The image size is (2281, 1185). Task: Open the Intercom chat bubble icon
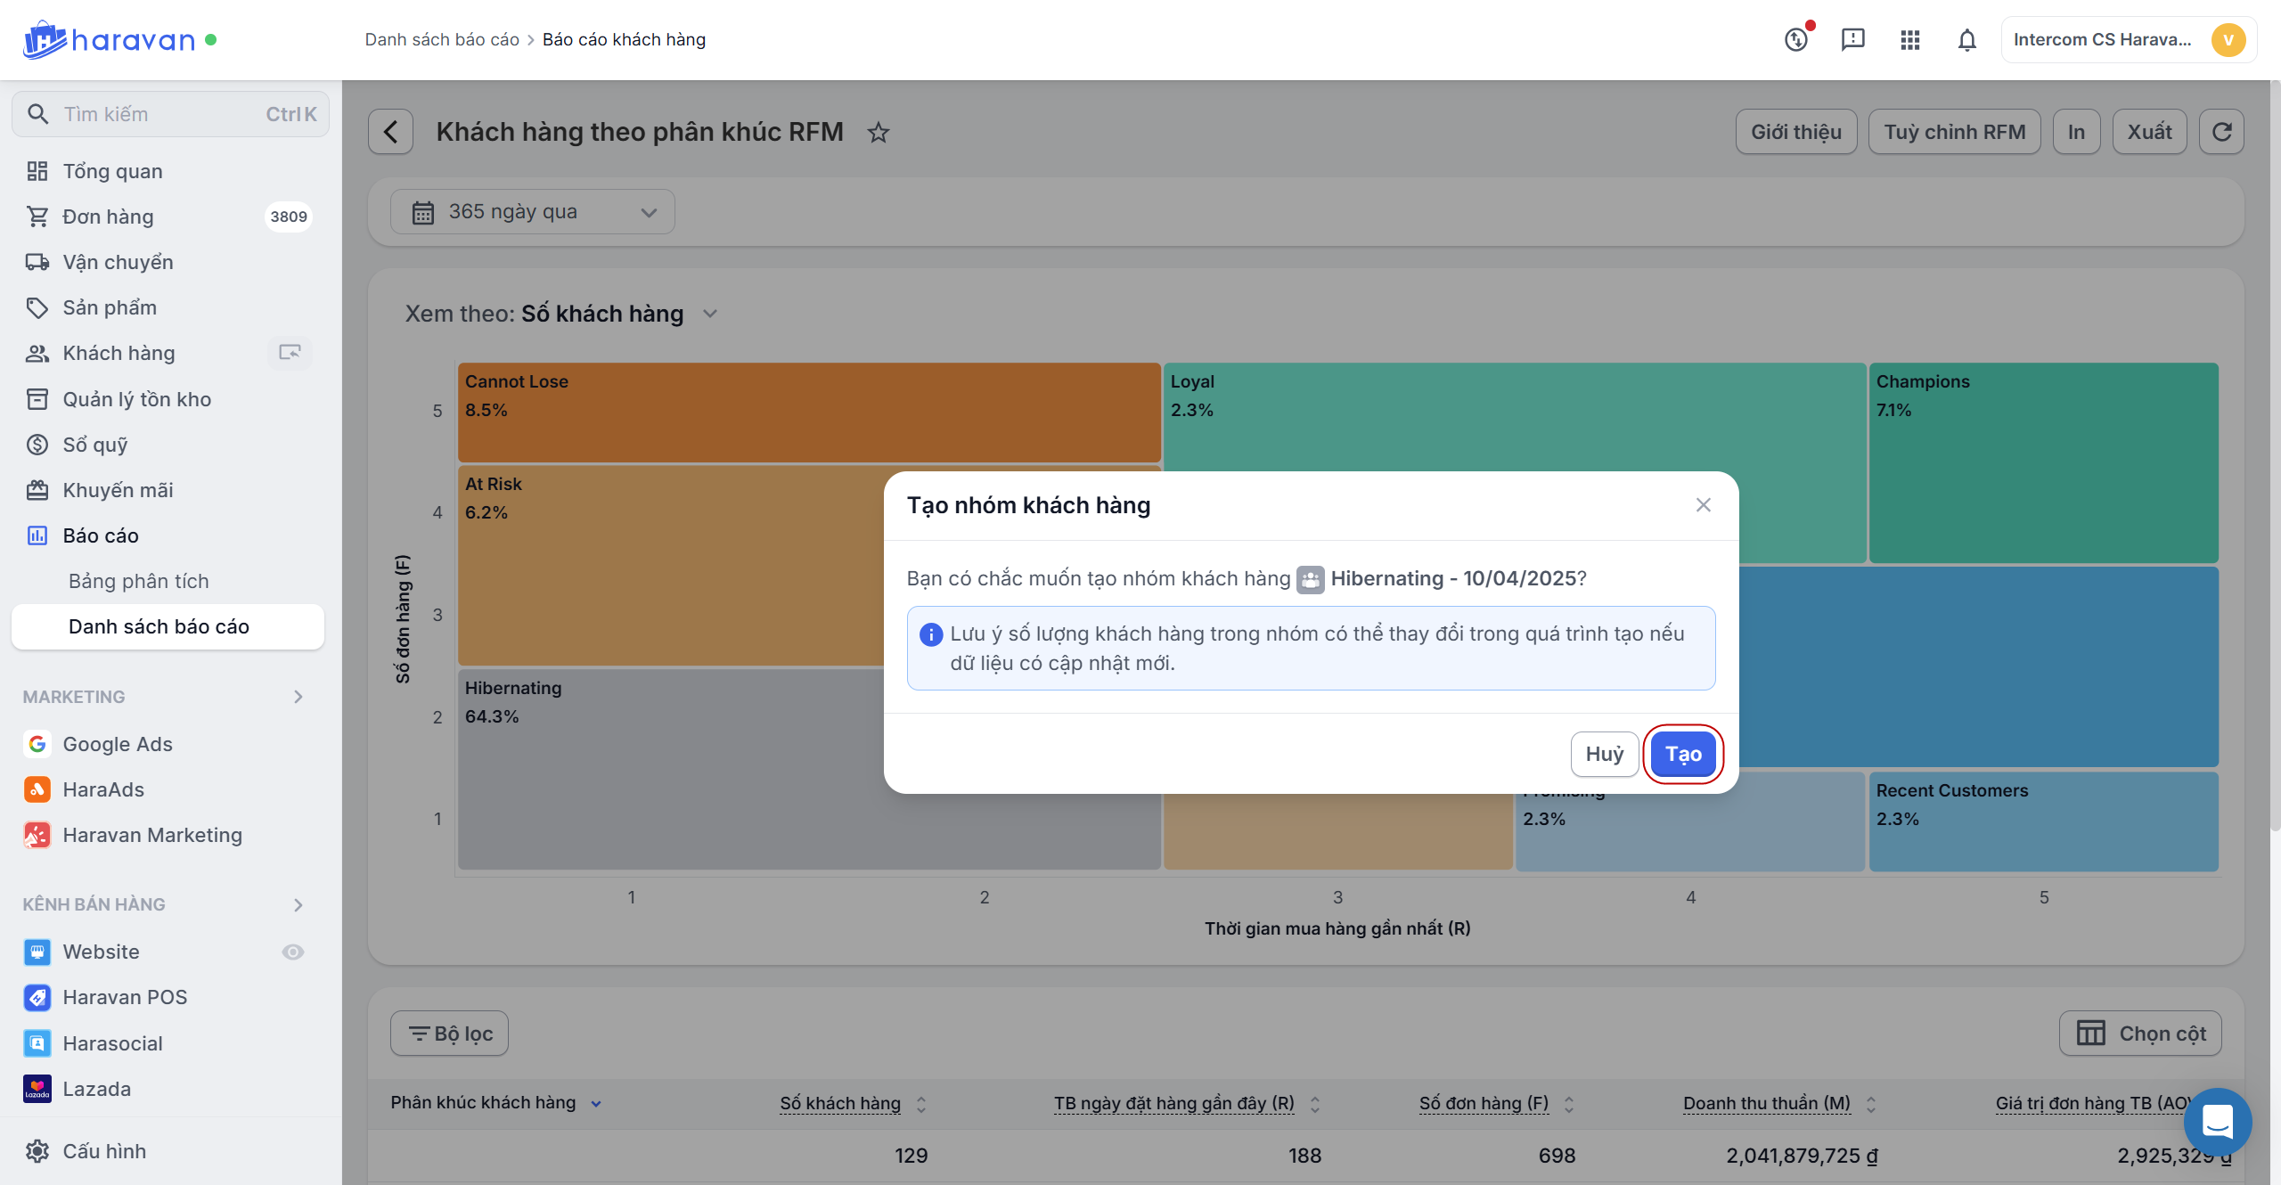(x=2217, y=1122)
